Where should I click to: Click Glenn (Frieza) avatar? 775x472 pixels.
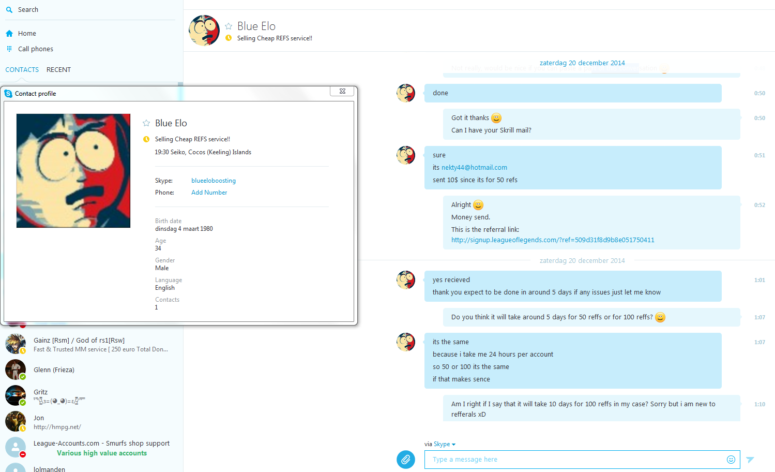16,370
